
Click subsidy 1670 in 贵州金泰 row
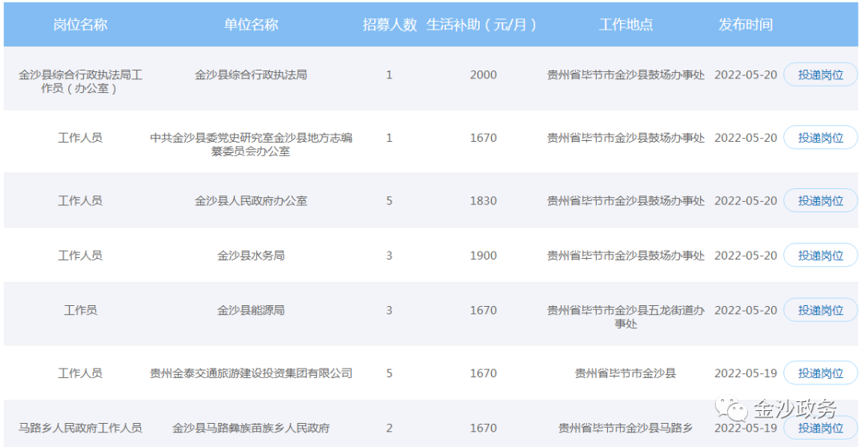point(483,373)
